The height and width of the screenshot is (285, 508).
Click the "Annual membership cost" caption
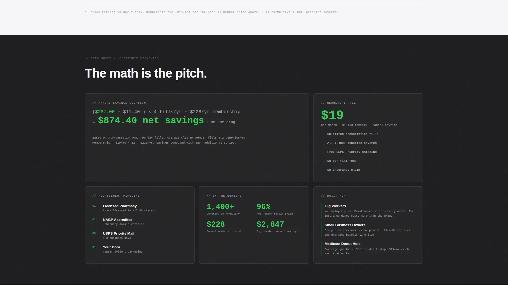[224, 231]
